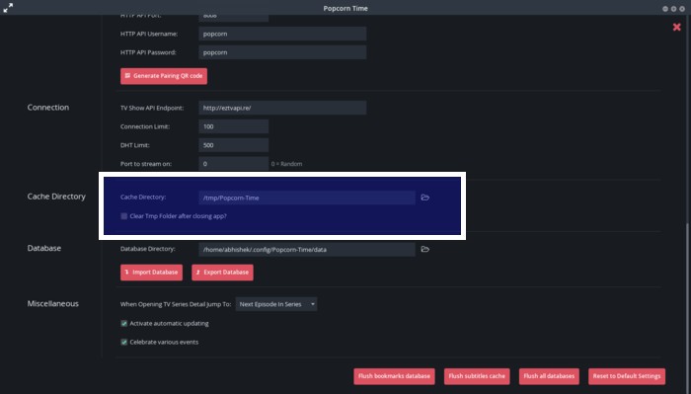Open folder browser for Cache Directory

click(x=424, y=197)
